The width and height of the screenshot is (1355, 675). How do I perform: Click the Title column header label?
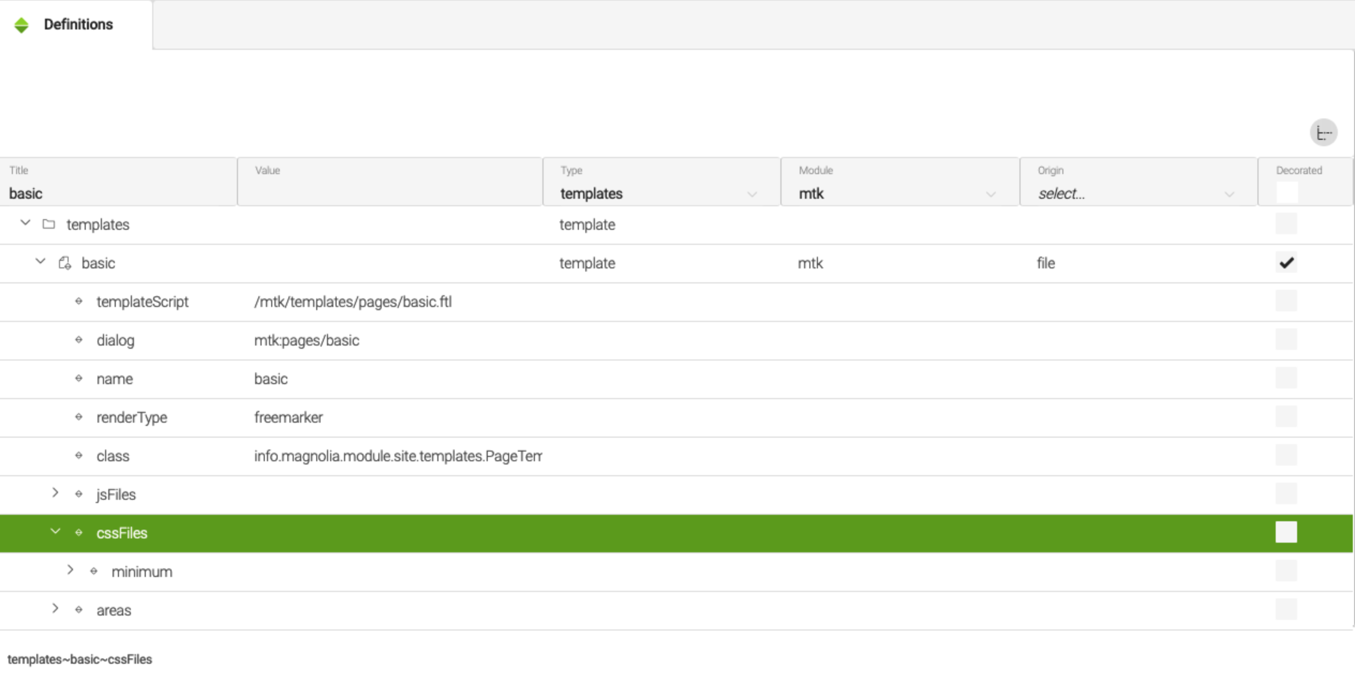(x=18, y=171)
